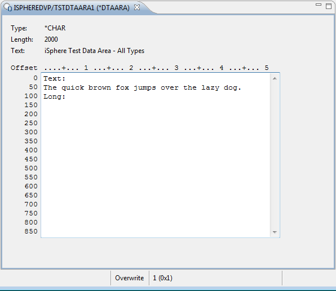Maximize the editor view pane
This screenshot has height=291, width=336.
coord(329,6)
